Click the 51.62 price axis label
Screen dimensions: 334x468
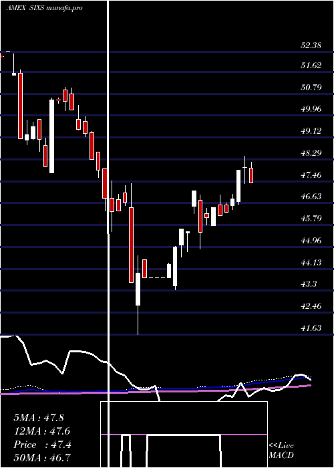[311, 66]
